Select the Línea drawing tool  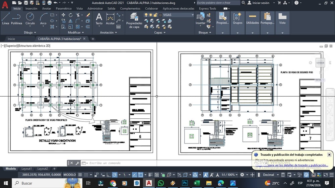(6, 19)
